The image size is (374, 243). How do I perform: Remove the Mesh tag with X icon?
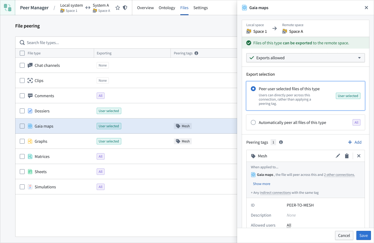pyautogui.click(x=359, y=156)
